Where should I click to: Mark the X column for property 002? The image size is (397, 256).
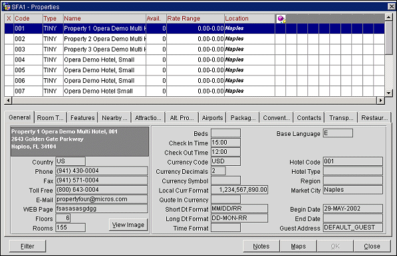point(9,39)
